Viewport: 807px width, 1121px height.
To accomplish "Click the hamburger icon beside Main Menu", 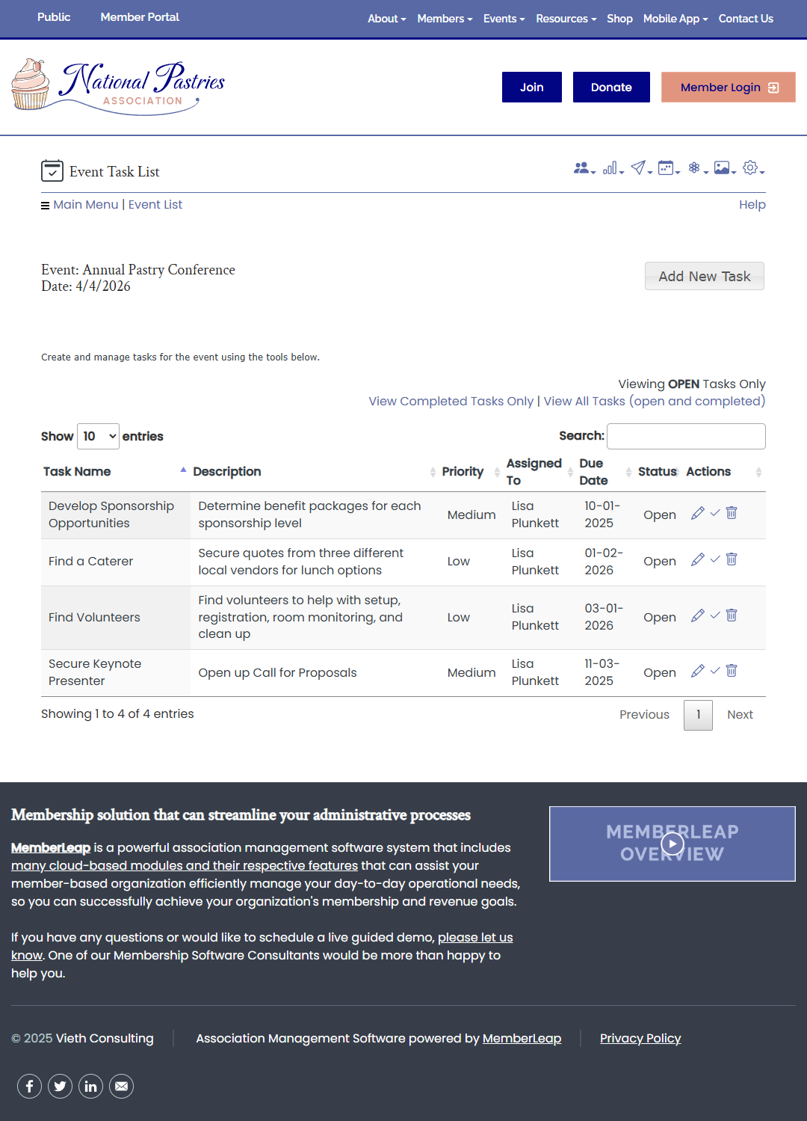I will coord(46,206).
